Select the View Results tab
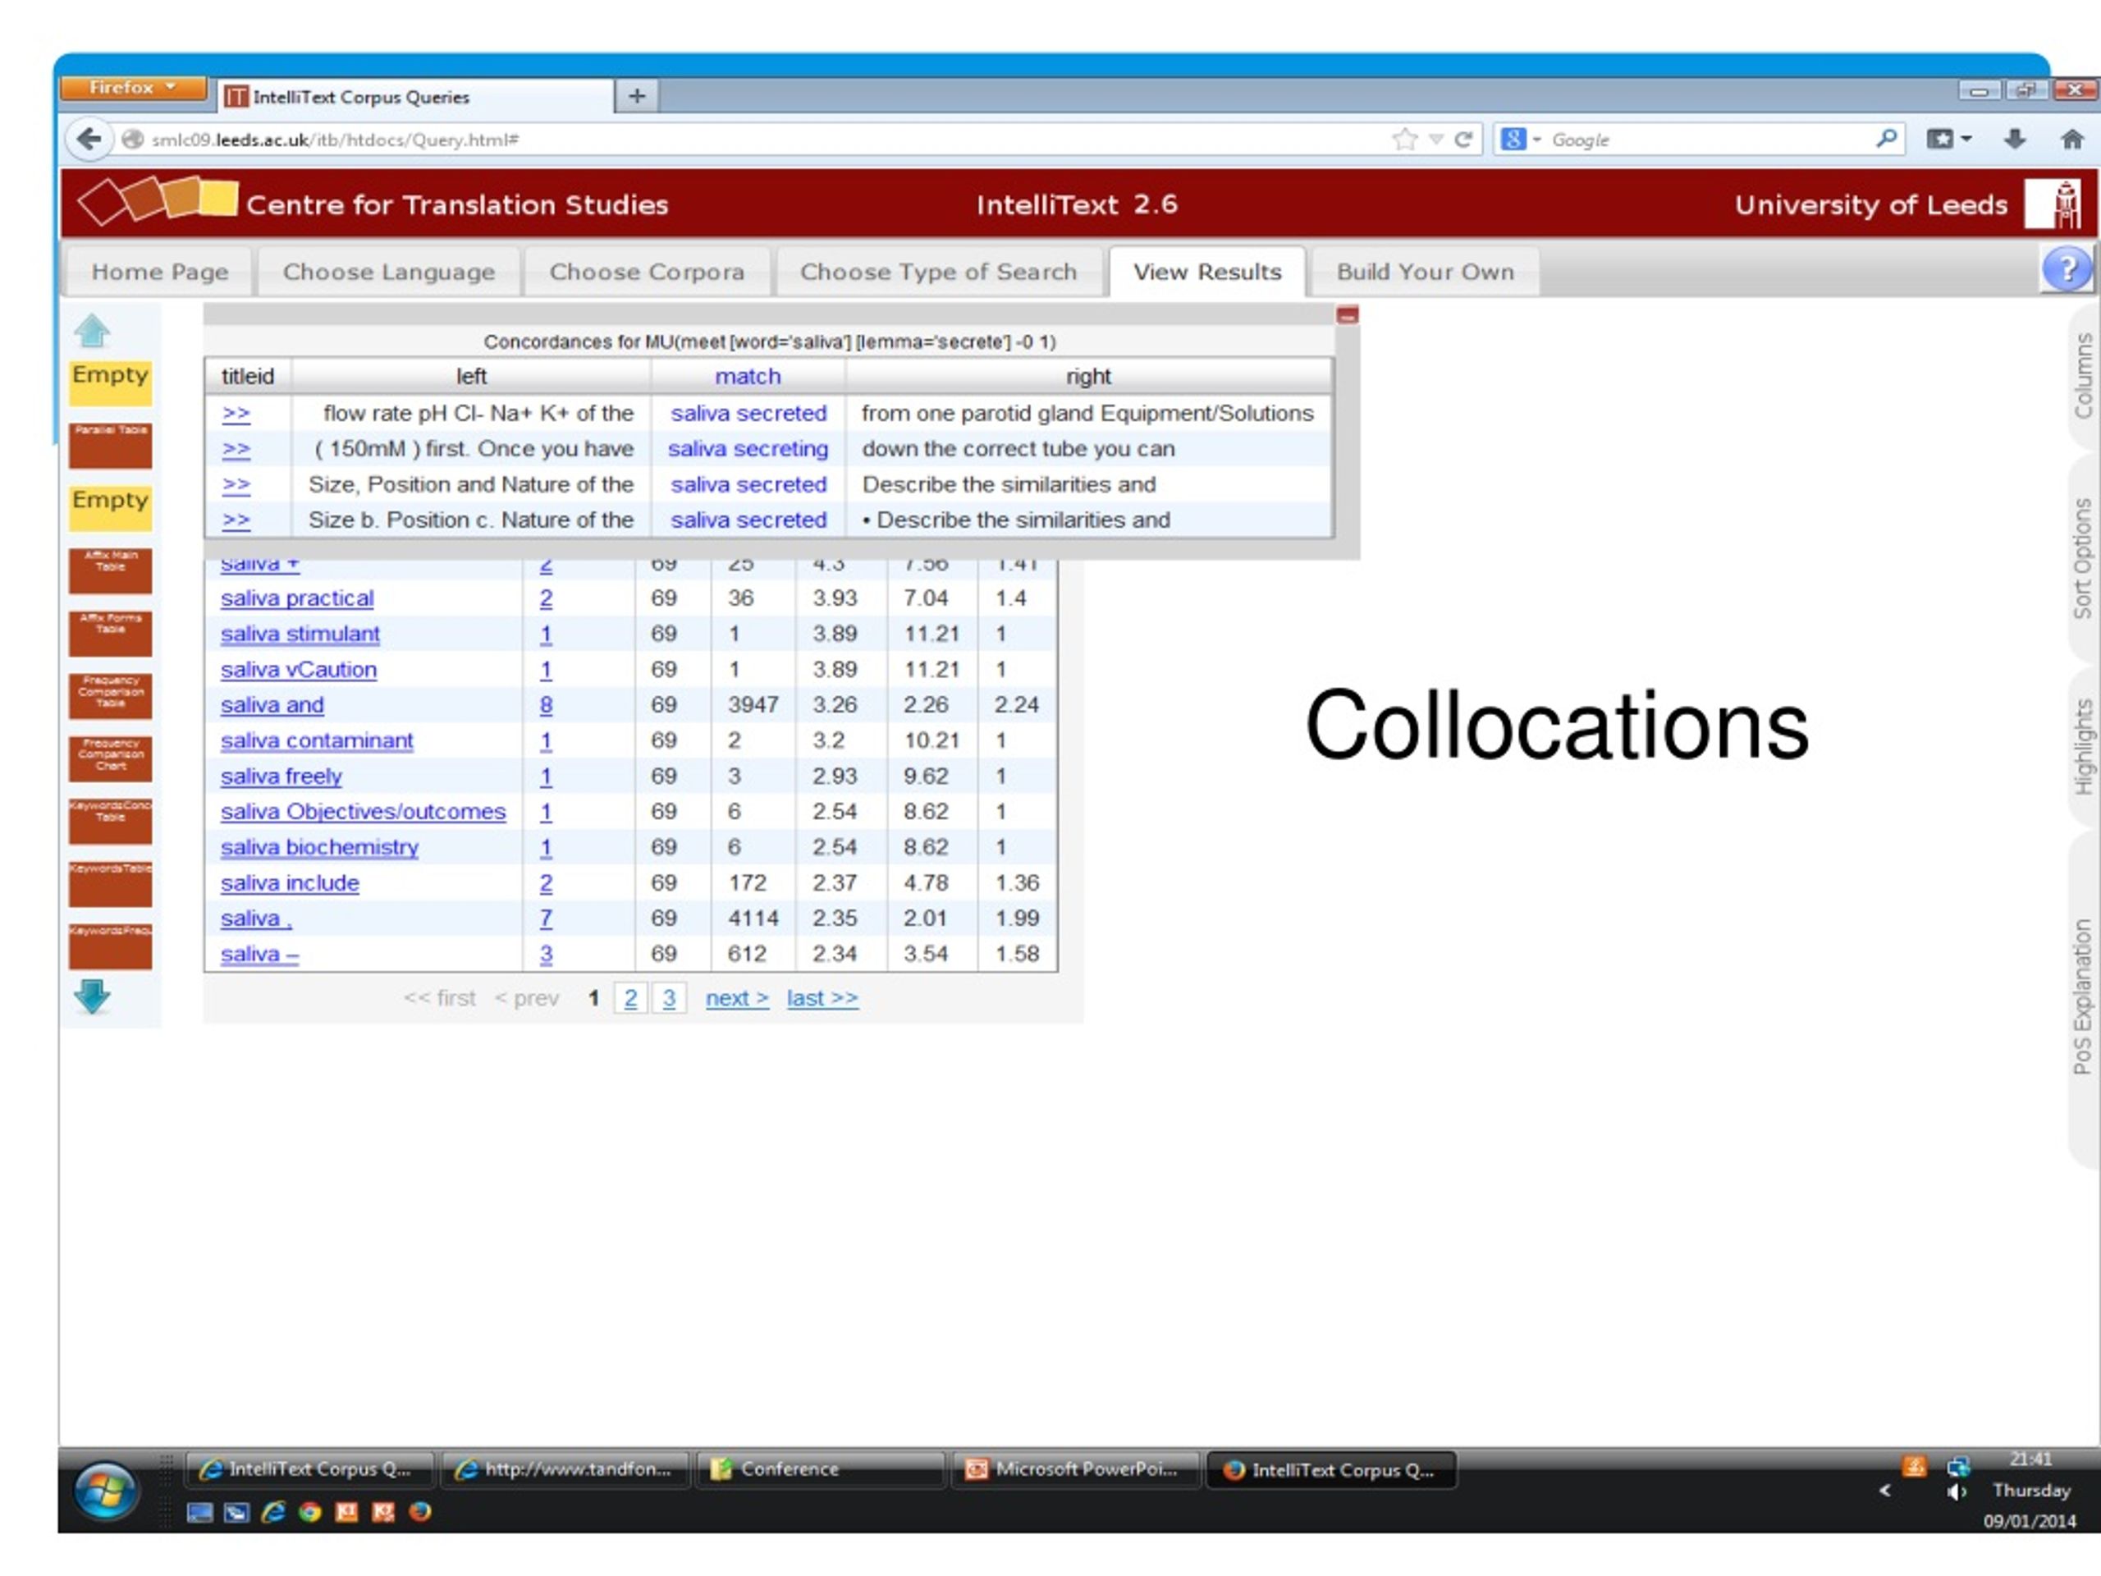2101x1576 pixels. coord(1207,272)
